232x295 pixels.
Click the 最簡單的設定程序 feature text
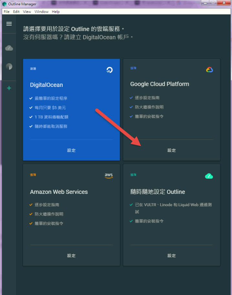tap(51, 98)
